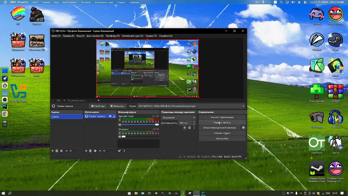The width and height of the screenshot is (348, 196).
Task: Open taskbar search magnifier icon
Action: click(x=10, y=193)
